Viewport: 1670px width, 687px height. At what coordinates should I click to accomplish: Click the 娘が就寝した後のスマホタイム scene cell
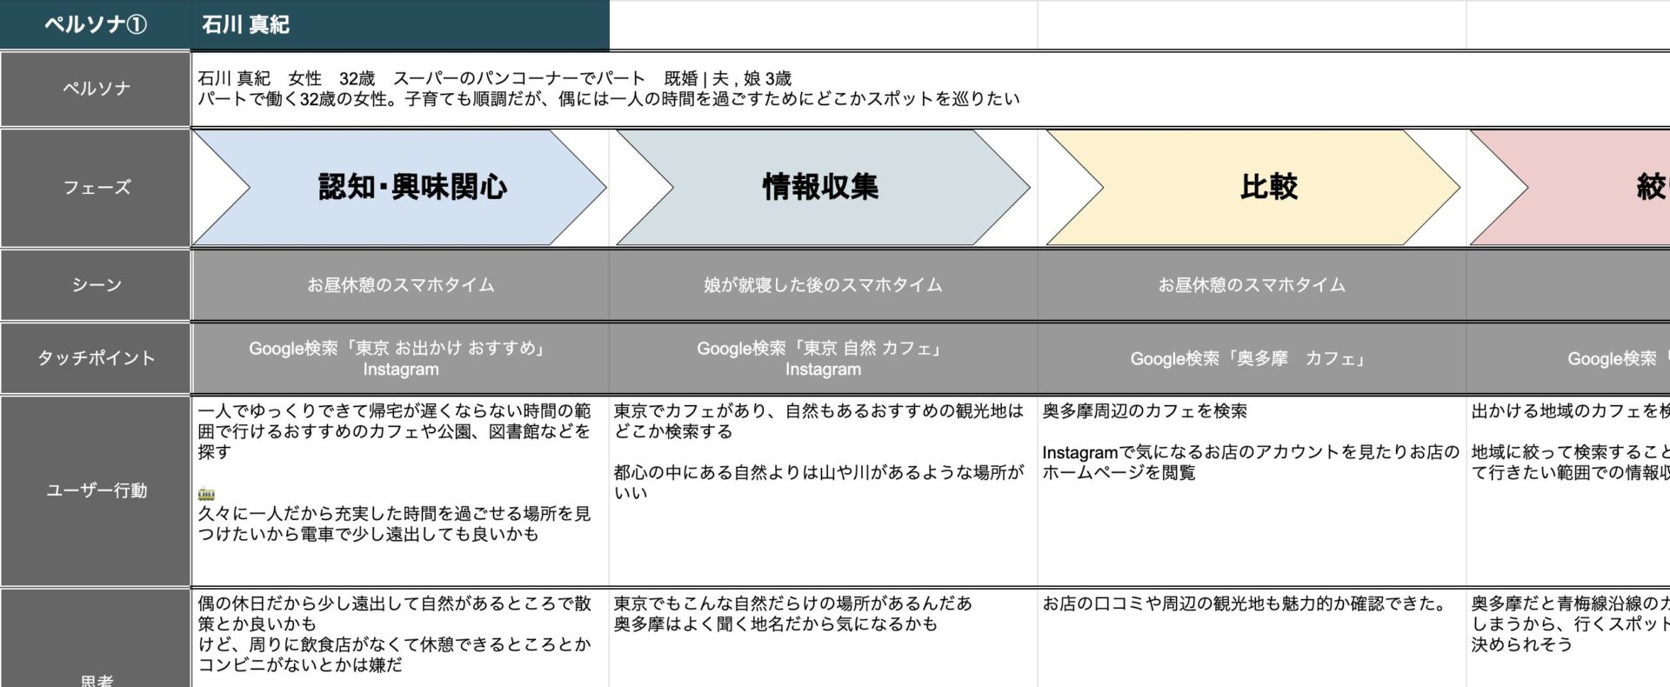823,285
